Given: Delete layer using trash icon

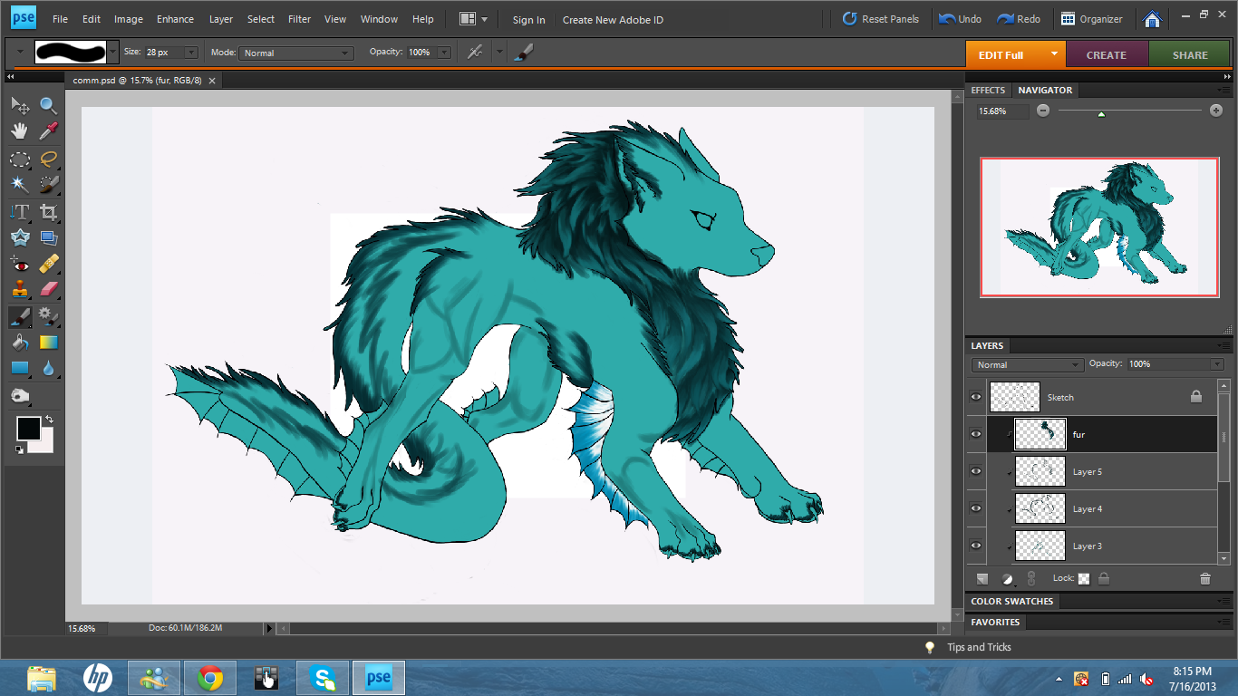Looking at the screenshot, I should coord(1204,578).
